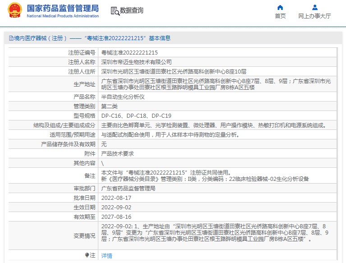The width and height of the screenshot is (346, 263).
Task: Click the 型号规格 value DP-C16、DP-C18、DP-C19
Action: [136, 115]
